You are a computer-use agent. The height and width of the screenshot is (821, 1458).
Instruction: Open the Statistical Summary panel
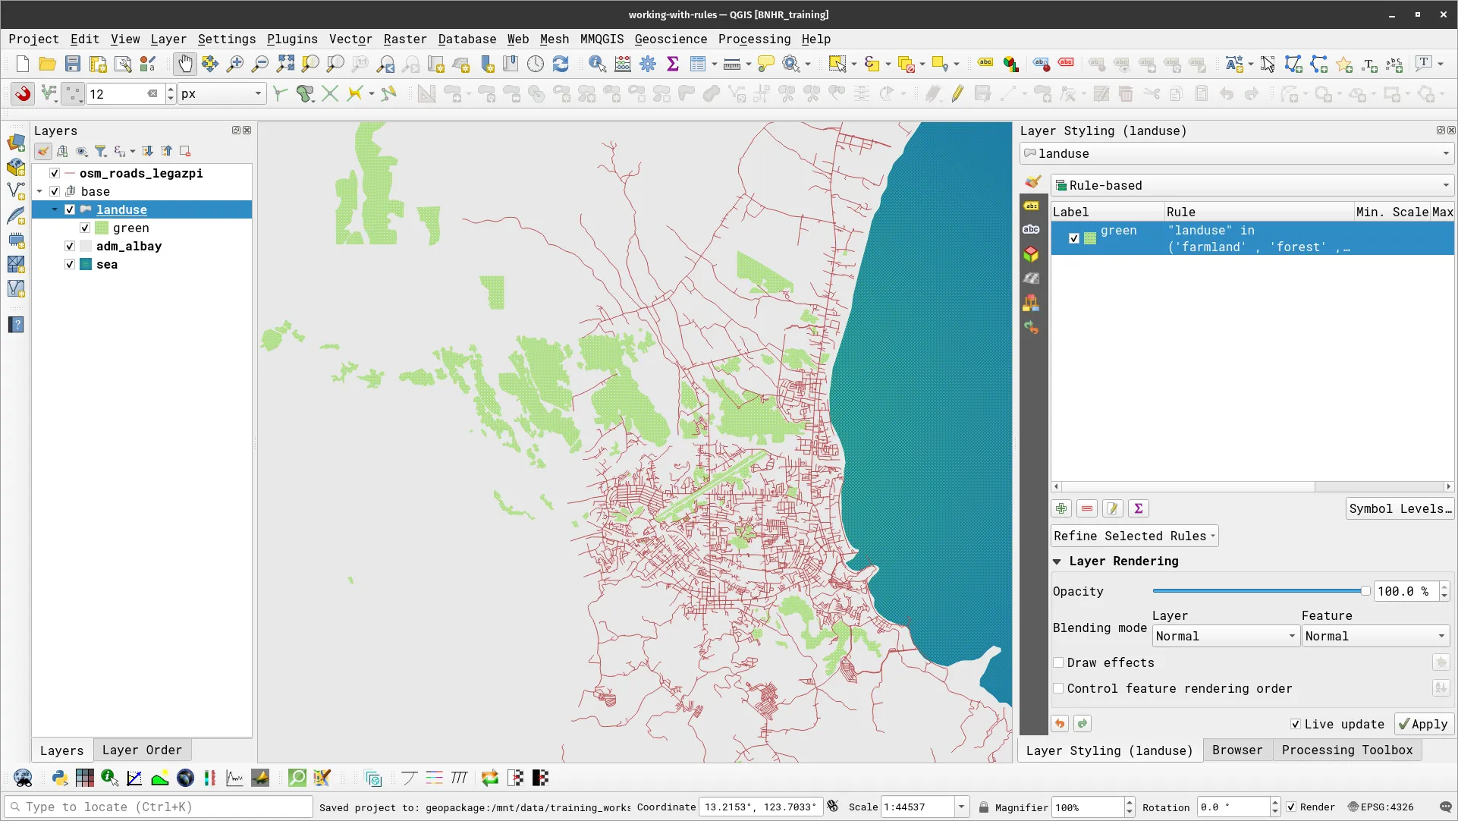[x=673, y=64]
